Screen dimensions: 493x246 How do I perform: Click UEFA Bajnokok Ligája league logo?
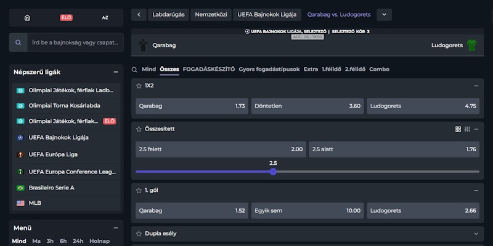coord(20,138)
